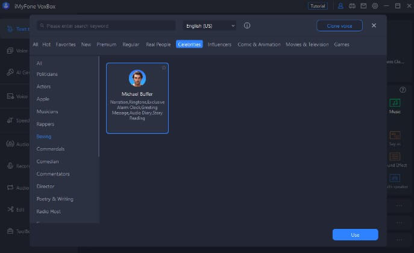Click the Multi-speaker icon in right panel
The image size is (414, 253).
point(395,178)
